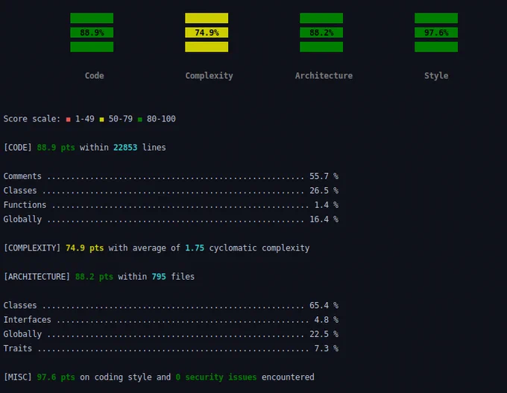Image resolution: width=507 pixels, height=393 pixels.
Task: Click the green 97.6% Style score badge
Action: click(436, 32)
